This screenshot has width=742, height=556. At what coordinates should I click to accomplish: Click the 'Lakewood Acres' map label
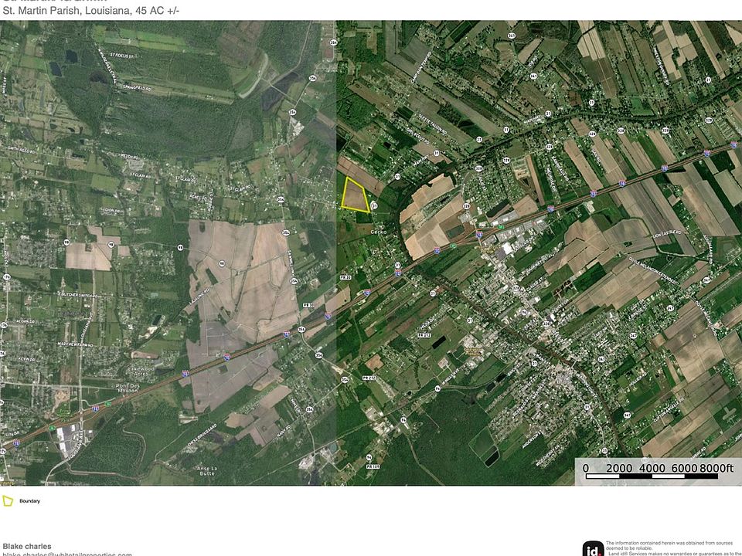[x=141, y=371]
